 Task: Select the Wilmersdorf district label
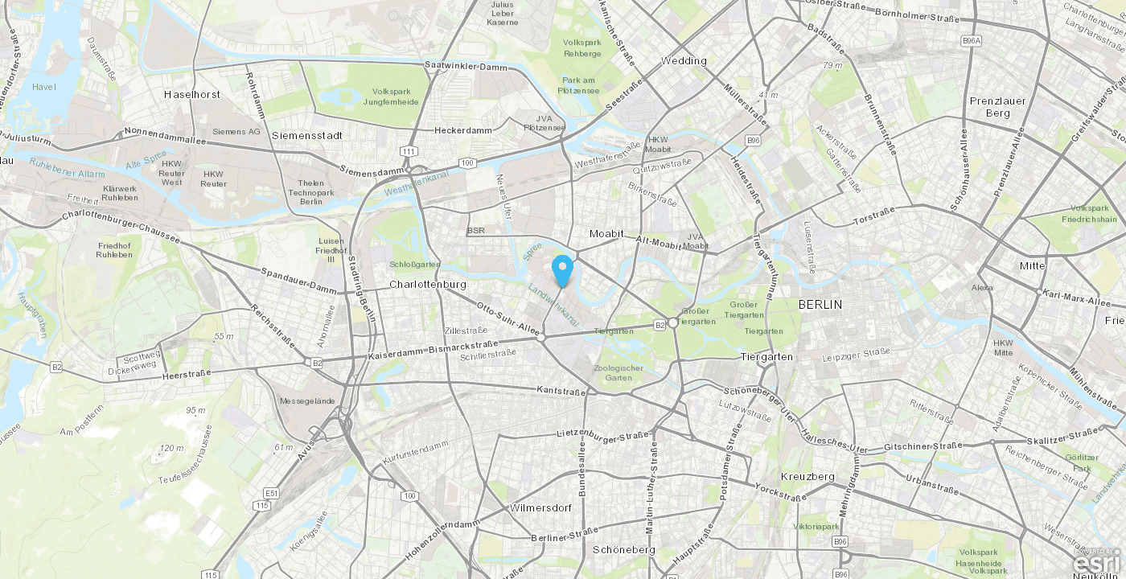[540, 508]
